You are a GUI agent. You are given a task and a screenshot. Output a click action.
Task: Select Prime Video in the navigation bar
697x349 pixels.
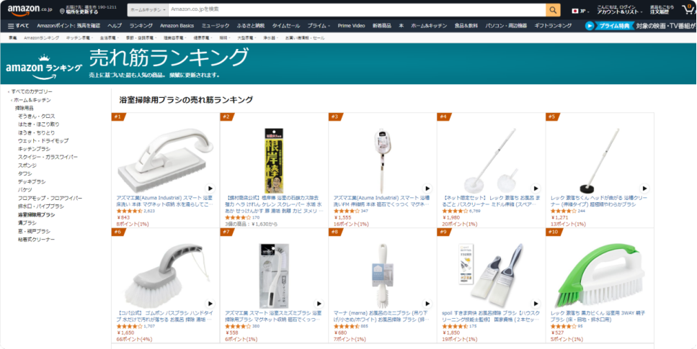click(x=351, y=26)
